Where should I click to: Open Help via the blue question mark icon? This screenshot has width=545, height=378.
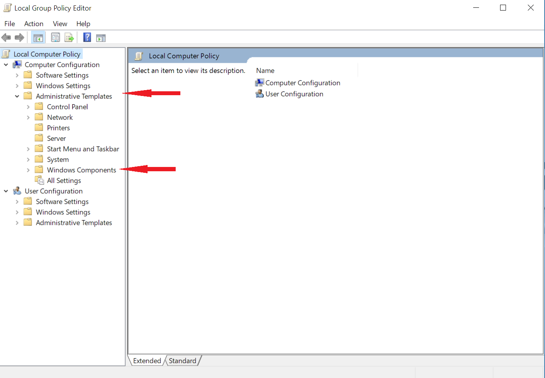point(87,38)
